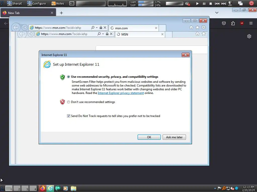257x192 pixels.
Task: Click the Internet Explorer icon in the taskbar
Action: tap(50, 188)
